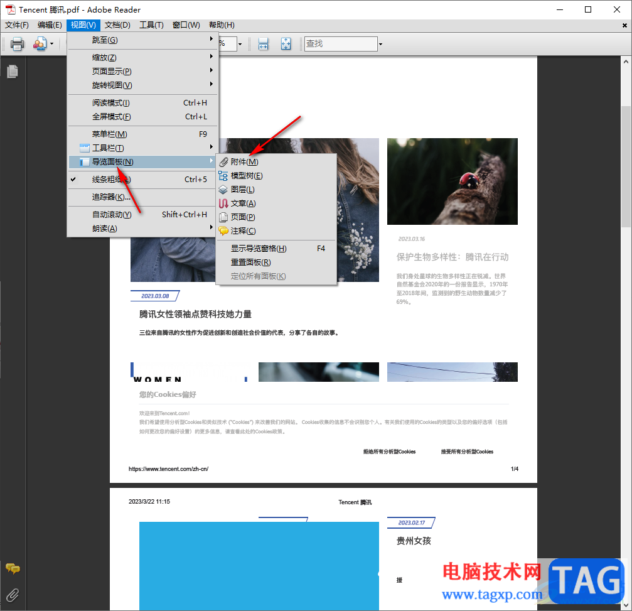Close the open 视图(V) menu
Image resolution: width=632 pixels, height=611 pixels.
pyautogui.click(x=83, y=25)
